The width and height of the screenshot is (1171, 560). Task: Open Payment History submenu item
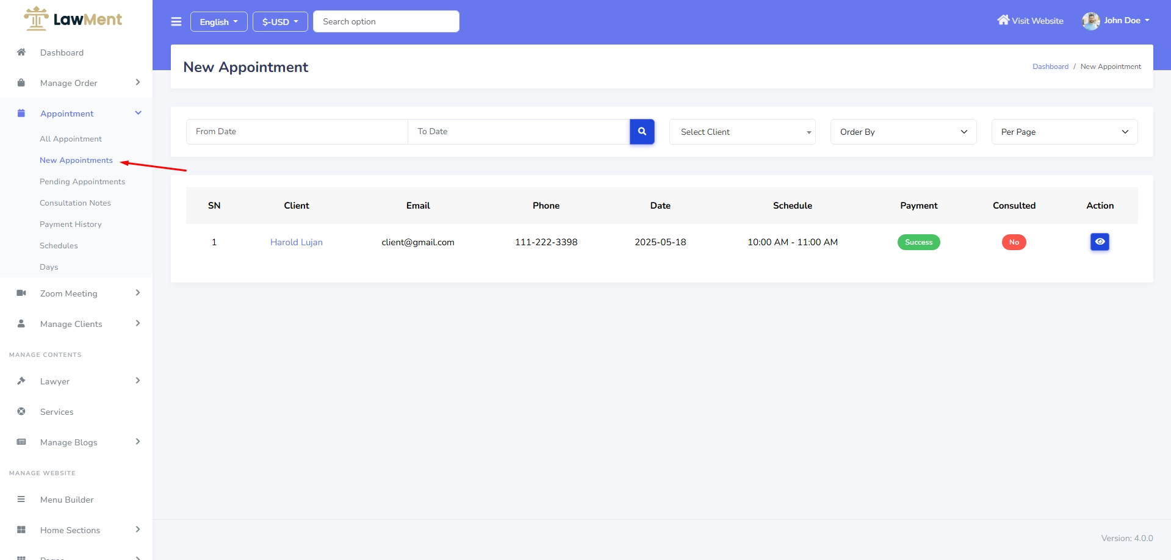coord(71,224)
